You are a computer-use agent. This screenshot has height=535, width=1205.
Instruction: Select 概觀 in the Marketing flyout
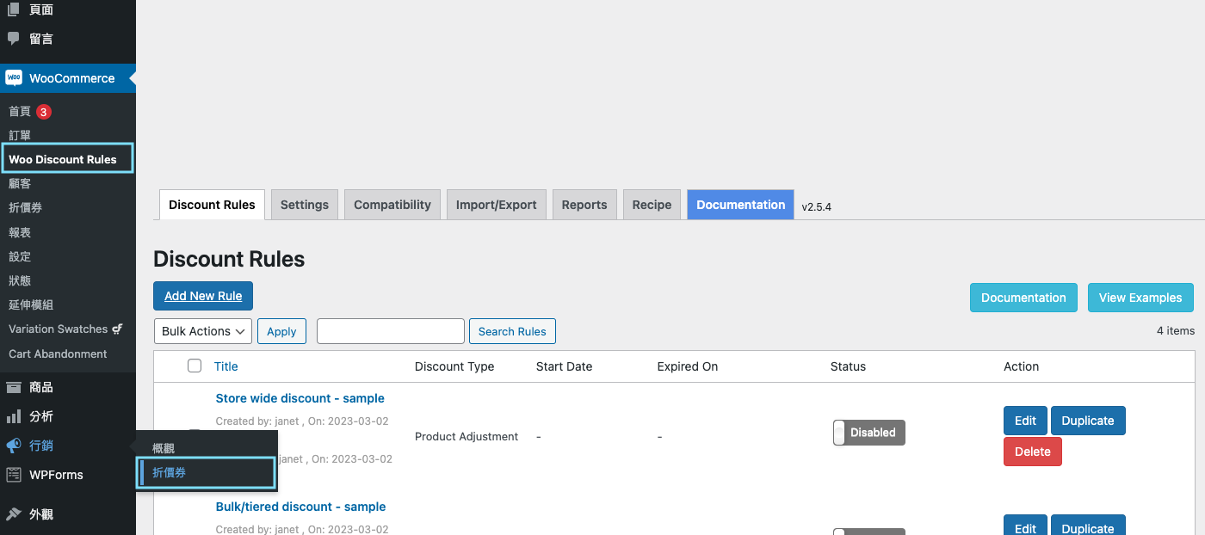point(164,448)
